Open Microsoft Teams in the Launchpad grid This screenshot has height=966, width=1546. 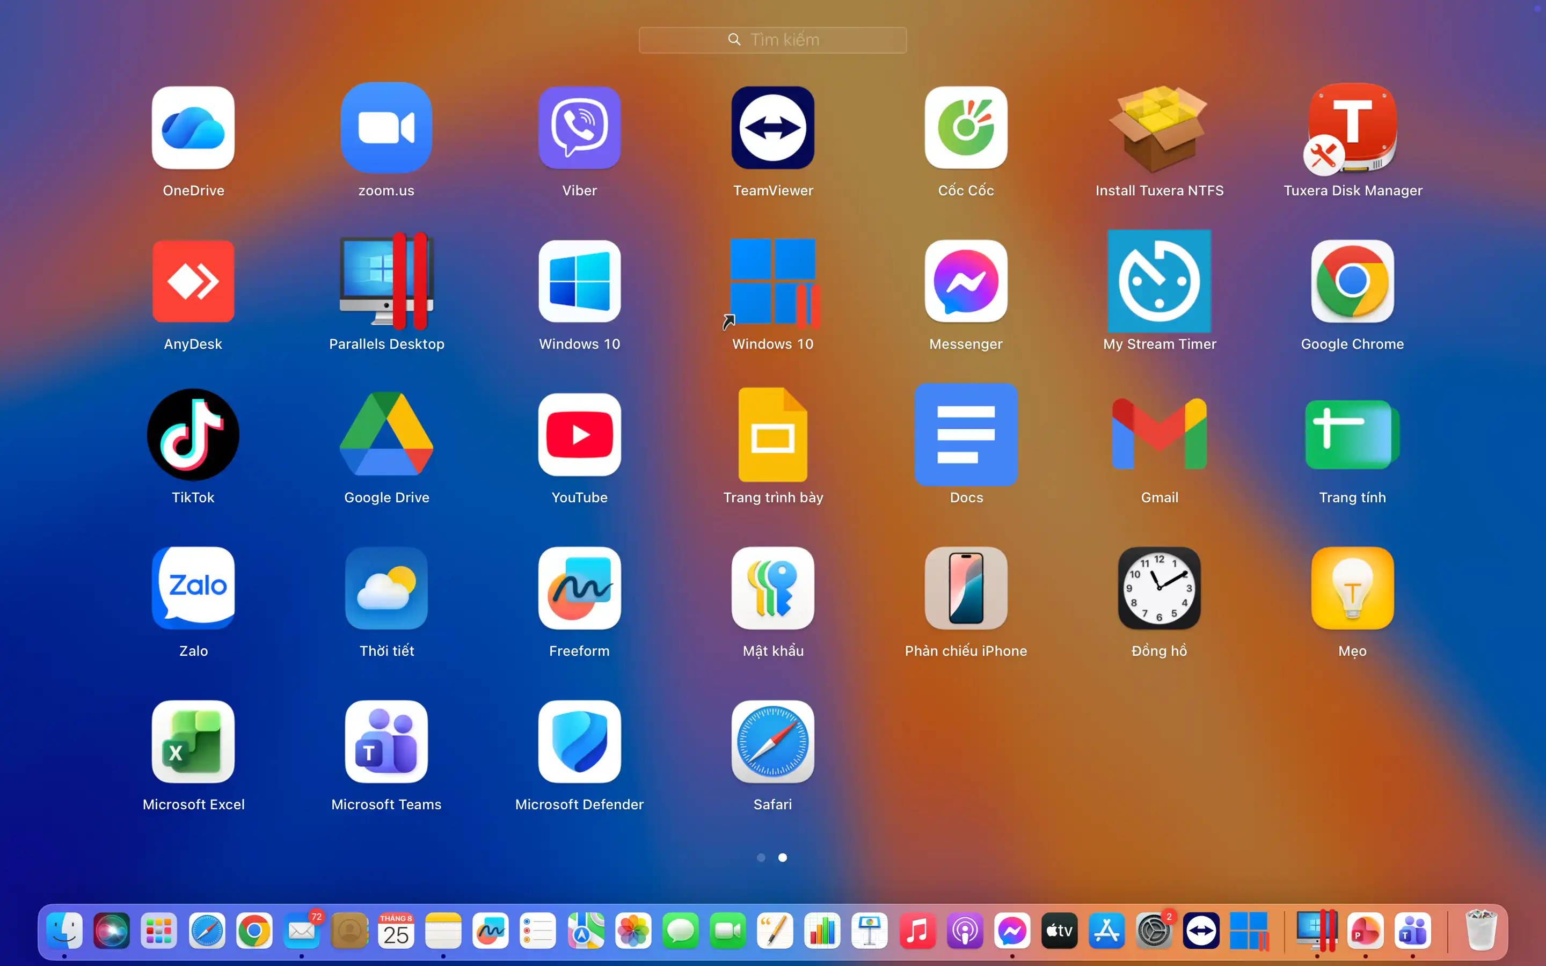[386, 741]
